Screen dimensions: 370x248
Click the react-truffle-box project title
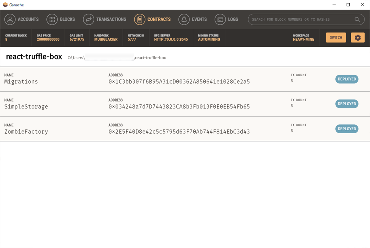[34, 57]
